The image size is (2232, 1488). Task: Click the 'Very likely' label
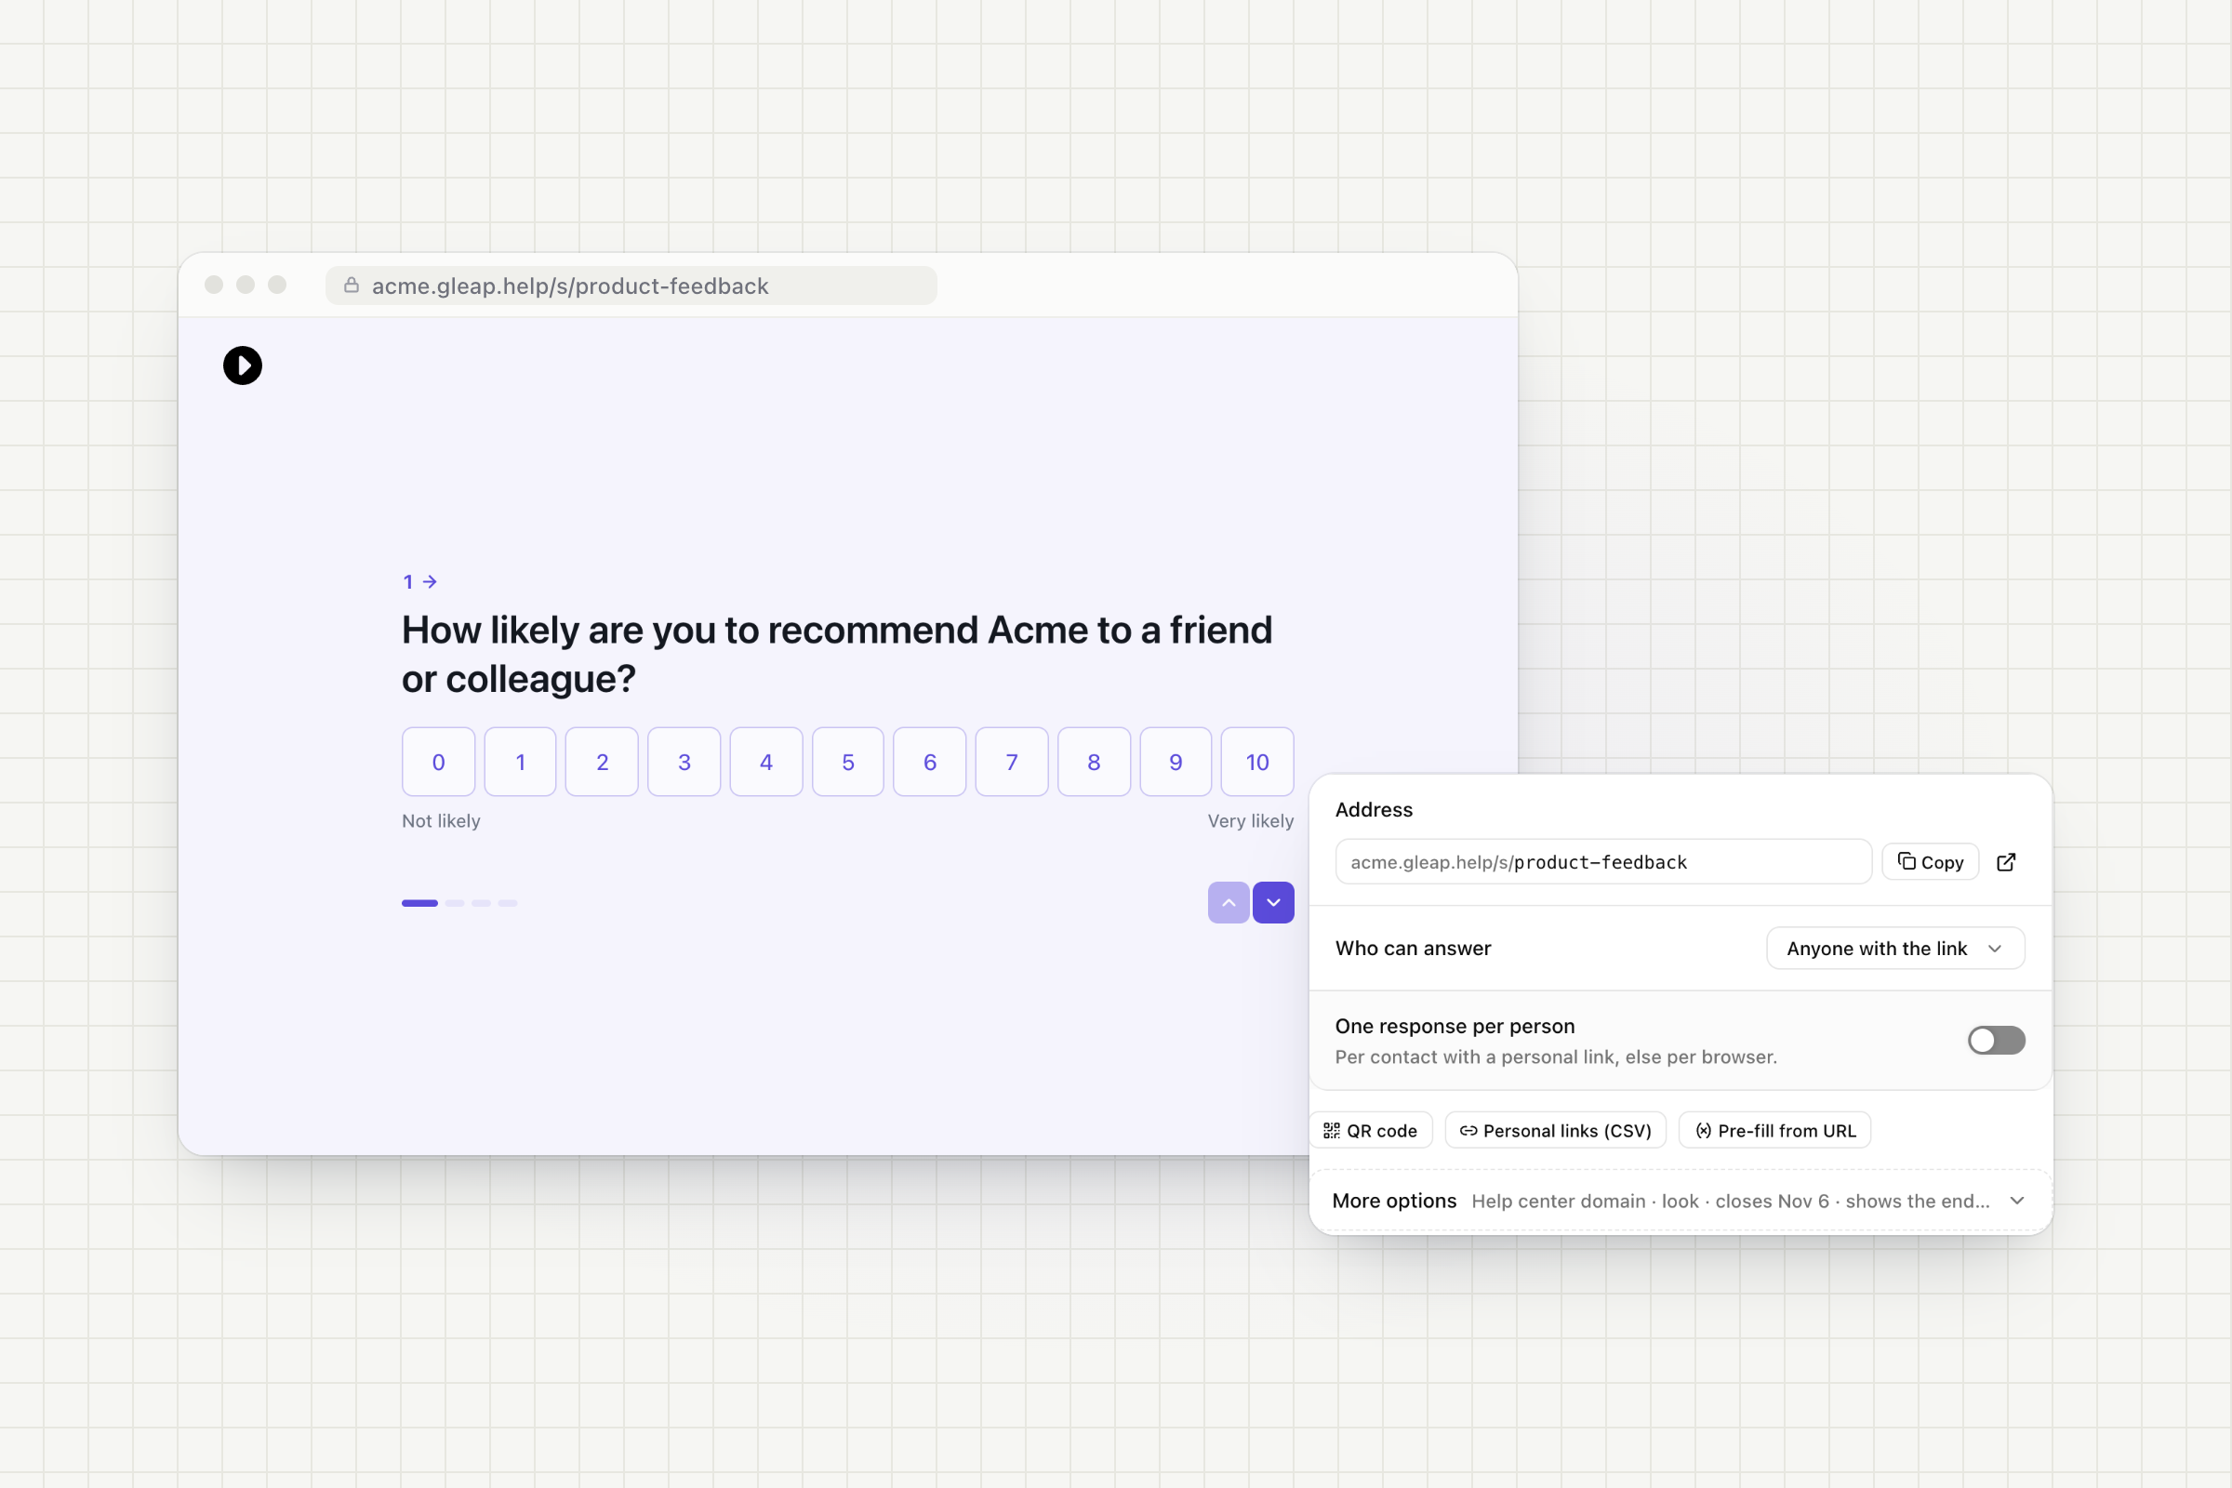point(1251,821)
